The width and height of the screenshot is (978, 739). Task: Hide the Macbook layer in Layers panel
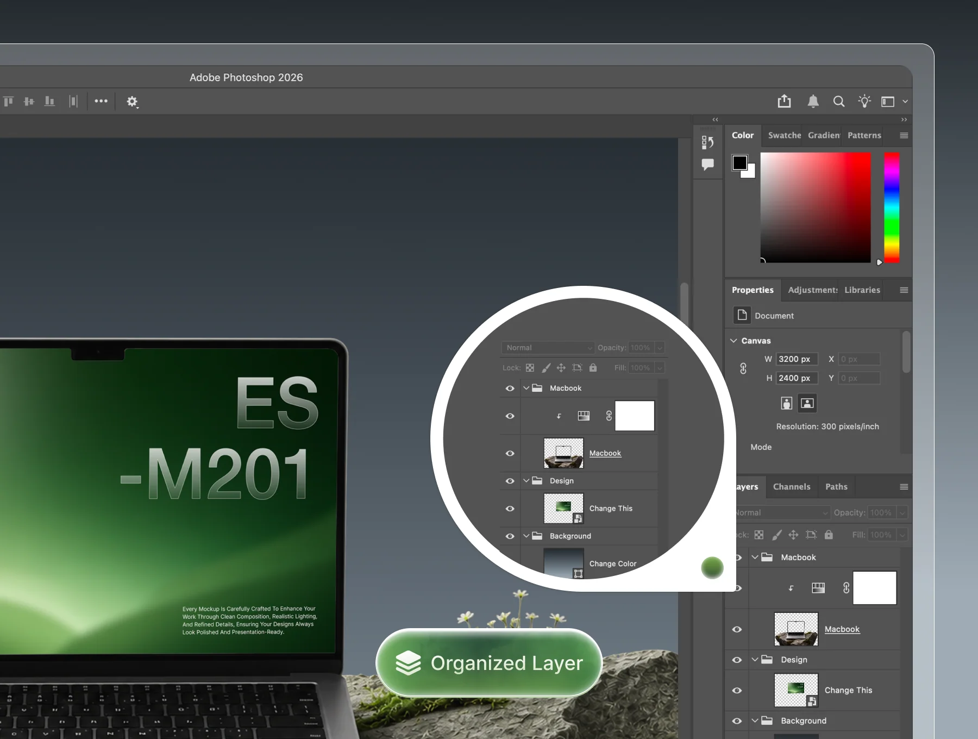point(737,629)
